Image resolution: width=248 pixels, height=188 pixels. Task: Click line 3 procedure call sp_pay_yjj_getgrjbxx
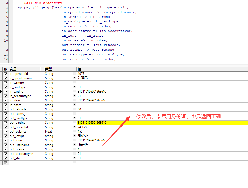click(x=39, y=7)
